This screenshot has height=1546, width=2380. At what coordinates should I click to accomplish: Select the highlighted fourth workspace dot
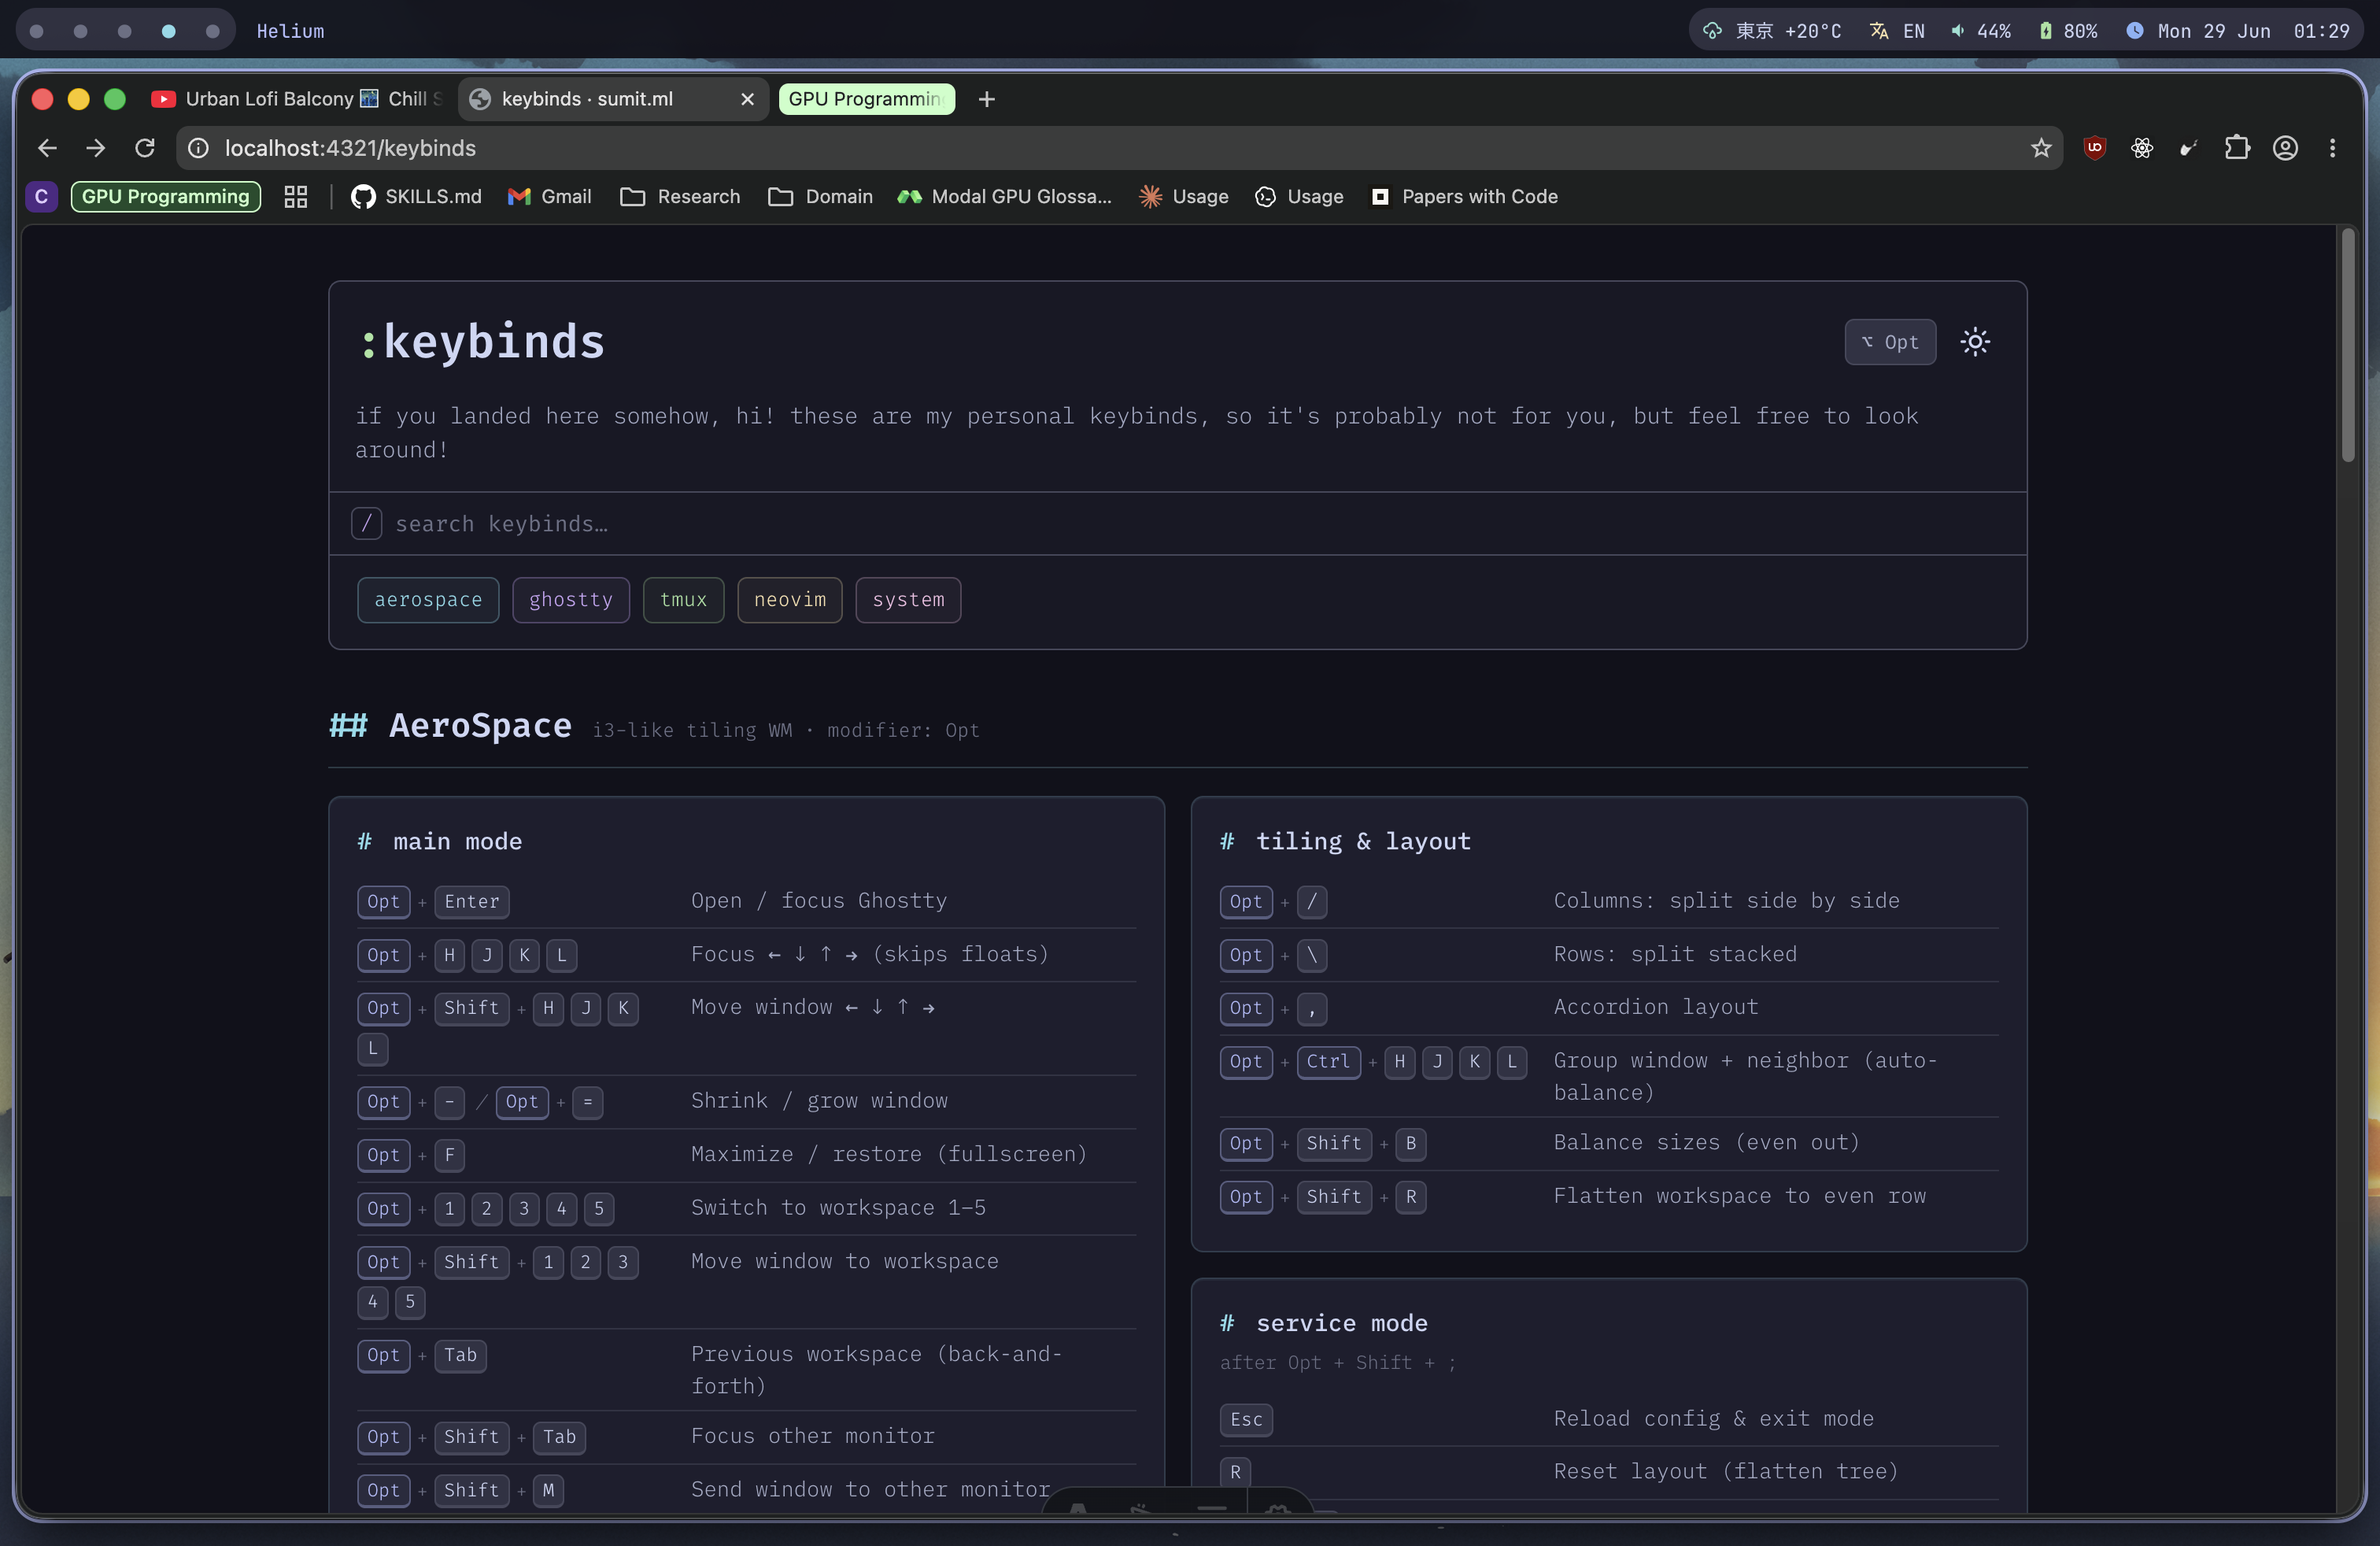168,31
